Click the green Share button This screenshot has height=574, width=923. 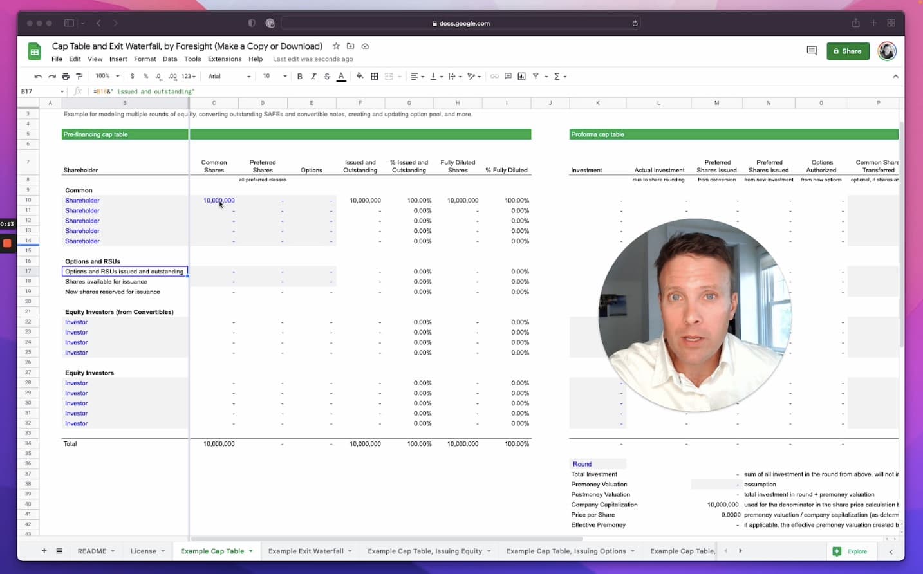pyautogui.click(x=848, y=51)
